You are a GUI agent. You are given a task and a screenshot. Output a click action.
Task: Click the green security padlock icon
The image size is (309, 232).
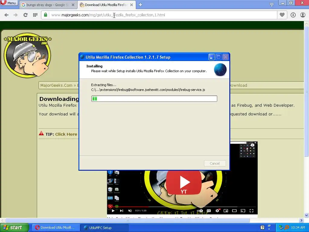[46, 15]
